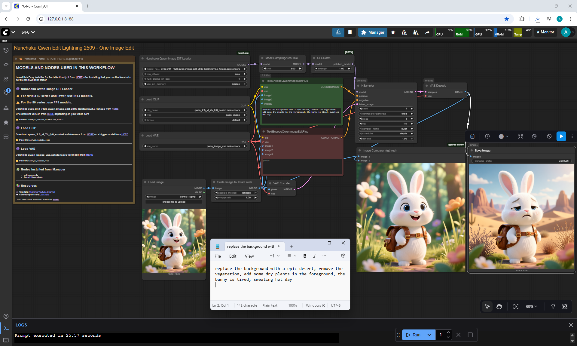Click the fit view icon
Screen dimensions: 577x346
516,307
